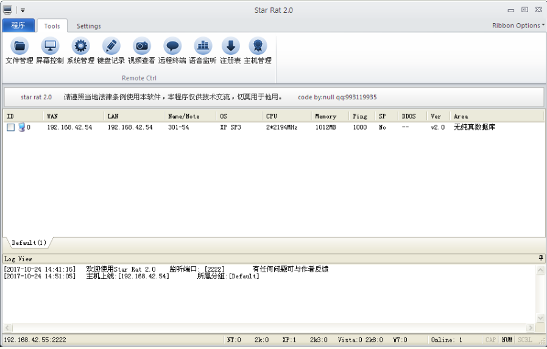This screenshot has width=547, height=349.
Task: Select log entry dated 14:51:05
Action: point(132,276)
